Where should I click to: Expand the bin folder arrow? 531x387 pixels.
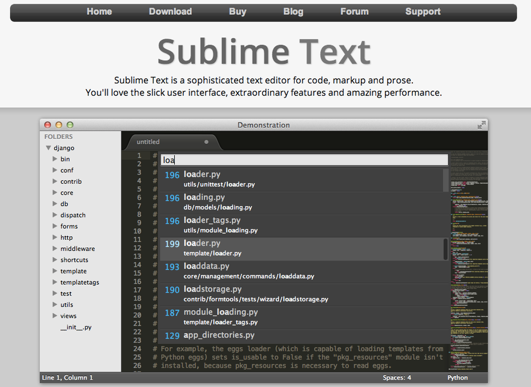[x=55, y=159]
